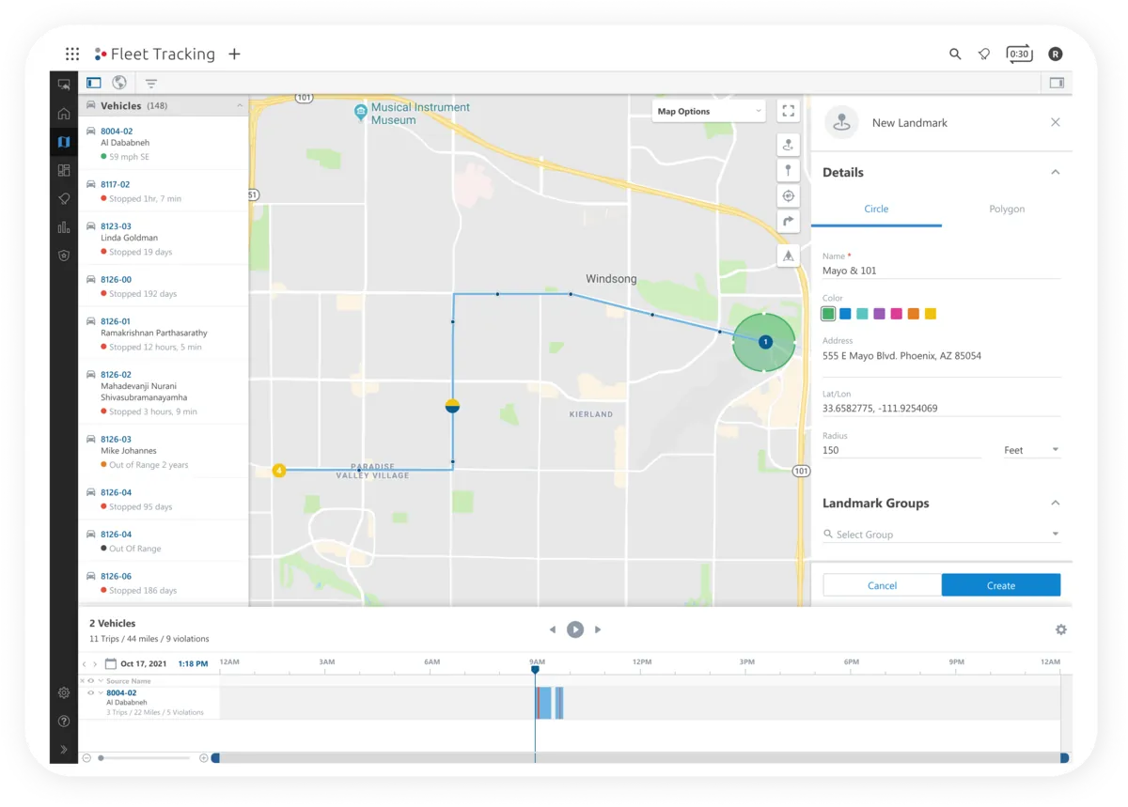The image size is (1128, 807).
Task: Click the locate target map tool
Action: (x=789, y=196)
